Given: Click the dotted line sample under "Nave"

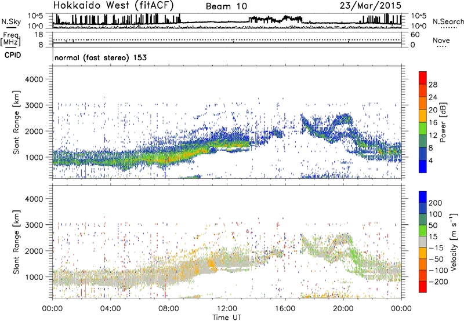Looking at the screenshot, I should click(441, 46).
